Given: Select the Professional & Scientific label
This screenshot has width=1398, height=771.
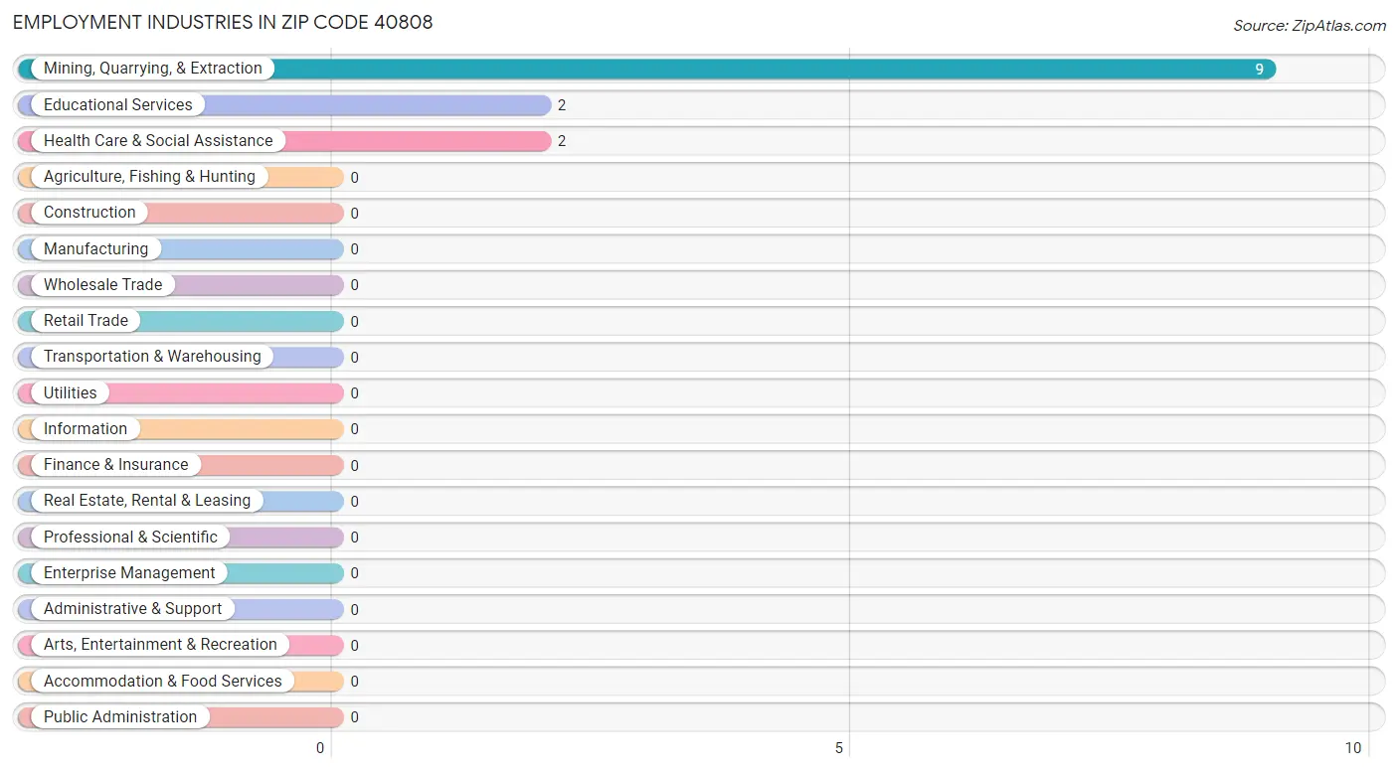Looking at the screenshot, I should (130, 537).
